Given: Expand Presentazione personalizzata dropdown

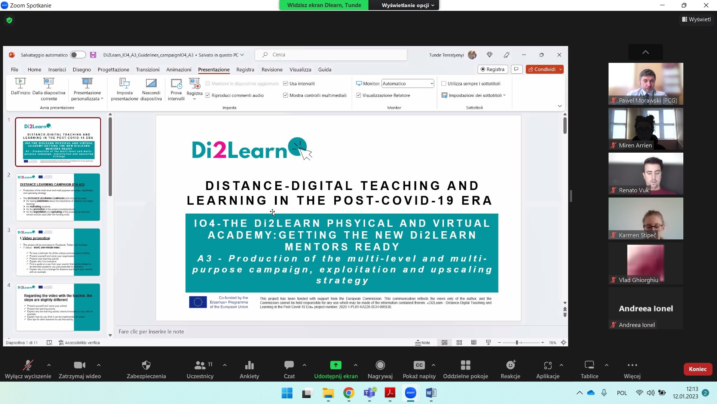Looking at the screenshot, I should [x=87, y=90].
